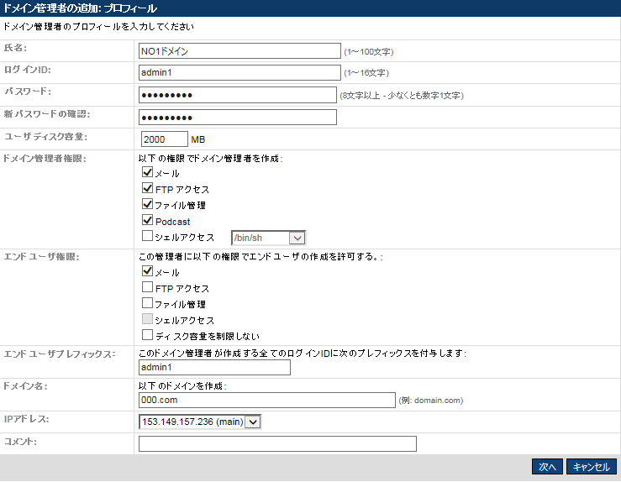This screenshot has height=482, width=621.
Task: Click the 氏名 name input field
Action: [239, 51]
